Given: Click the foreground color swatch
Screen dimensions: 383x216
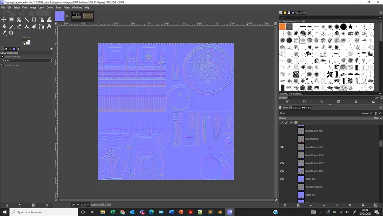Looking at the screenshot, I should [x=25, y=39].
